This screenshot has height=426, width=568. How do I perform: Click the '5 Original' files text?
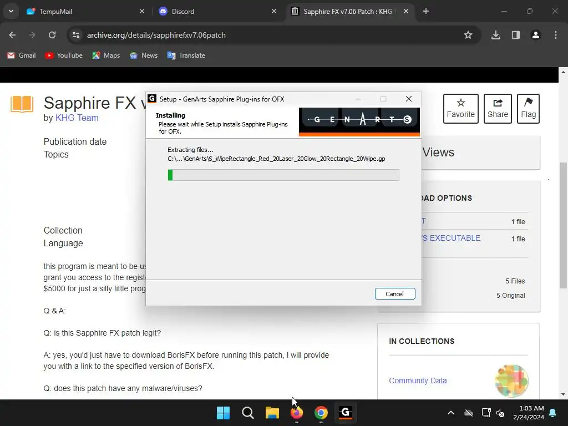pyautogui.click(x=511, y=296)
